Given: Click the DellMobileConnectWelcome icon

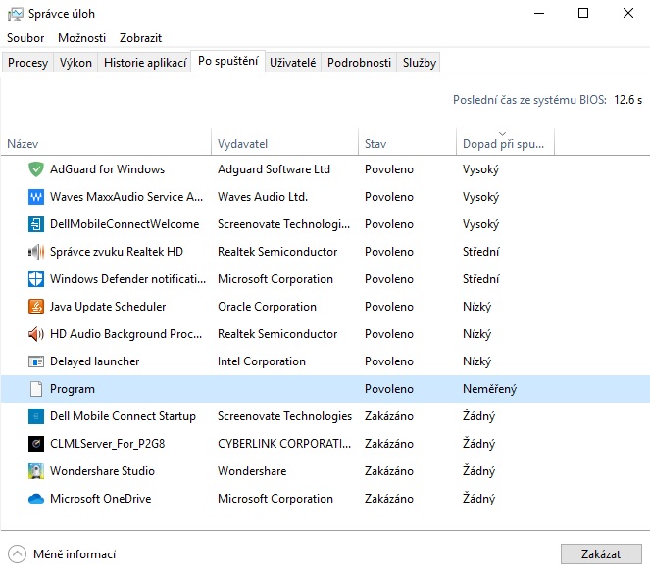Looking at the screenshot, I should pyautogui.click(x=36, y=224).
